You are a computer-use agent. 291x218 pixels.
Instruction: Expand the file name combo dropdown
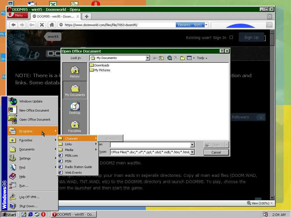192,144
